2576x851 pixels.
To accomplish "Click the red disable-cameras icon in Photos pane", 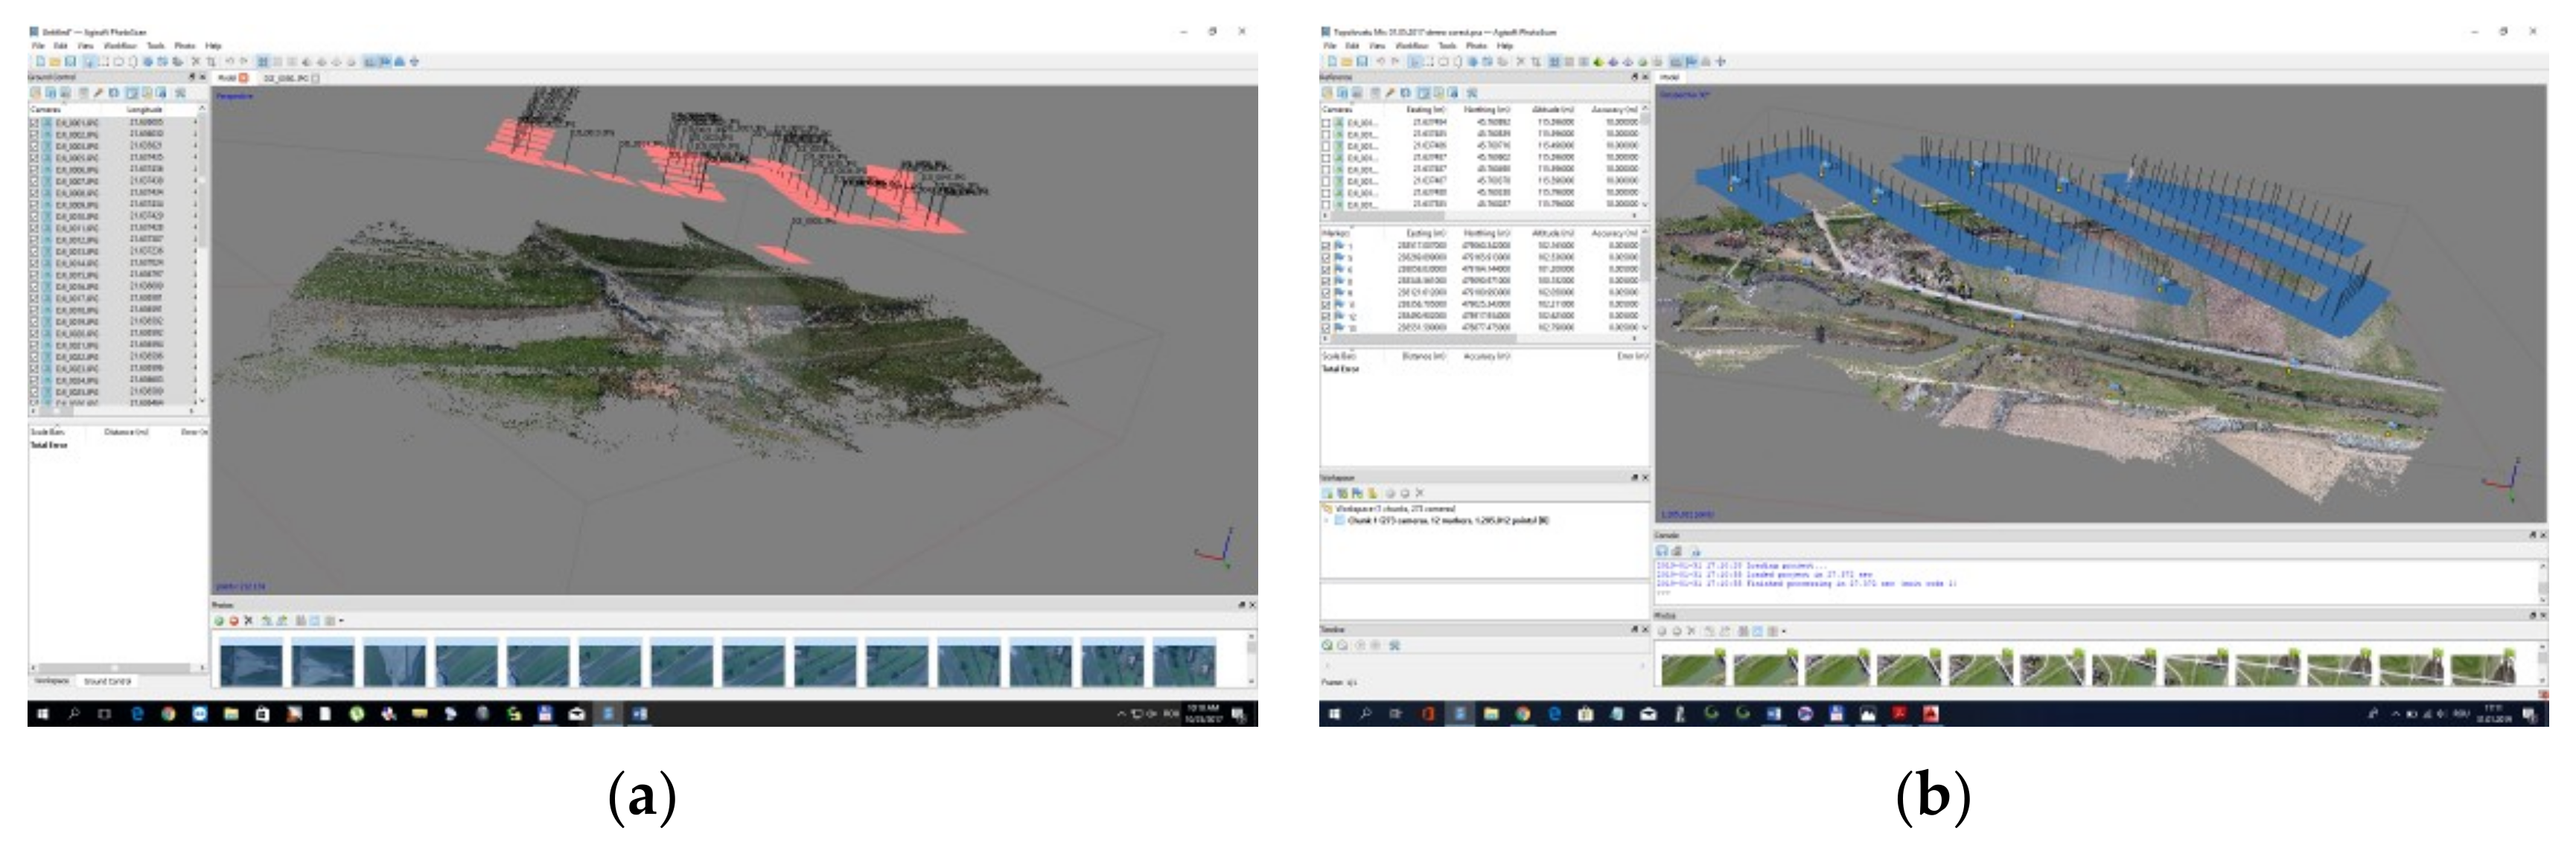I will (x=233, y=620).
